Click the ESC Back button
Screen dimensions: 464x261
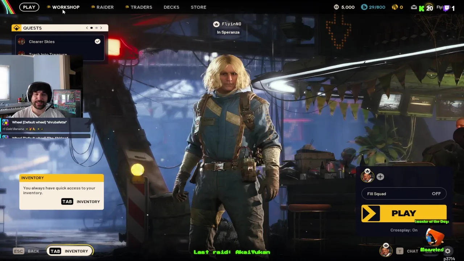point(26,251)
